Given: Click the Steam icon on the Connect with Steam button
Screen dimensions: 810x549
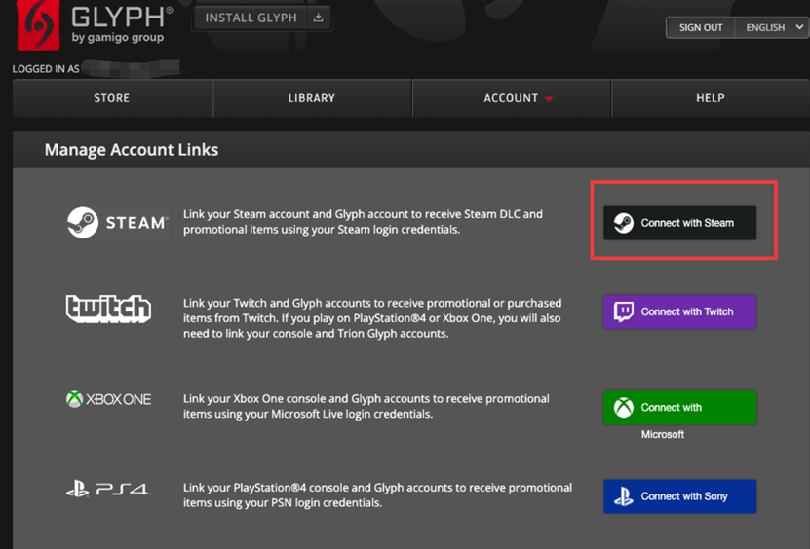Looking at the screenshot, I should click(x=624, y=223).
